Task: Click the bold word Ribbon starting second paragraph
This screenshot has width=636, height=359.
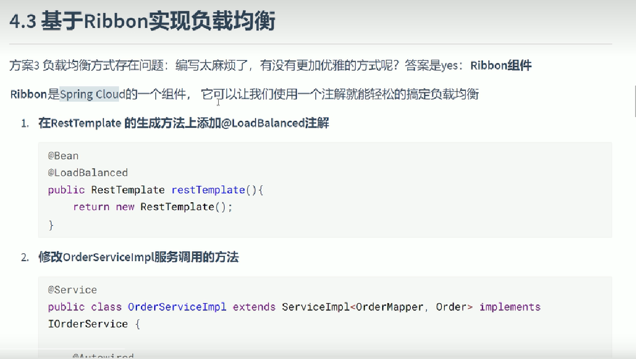Action: pos(29,94)
